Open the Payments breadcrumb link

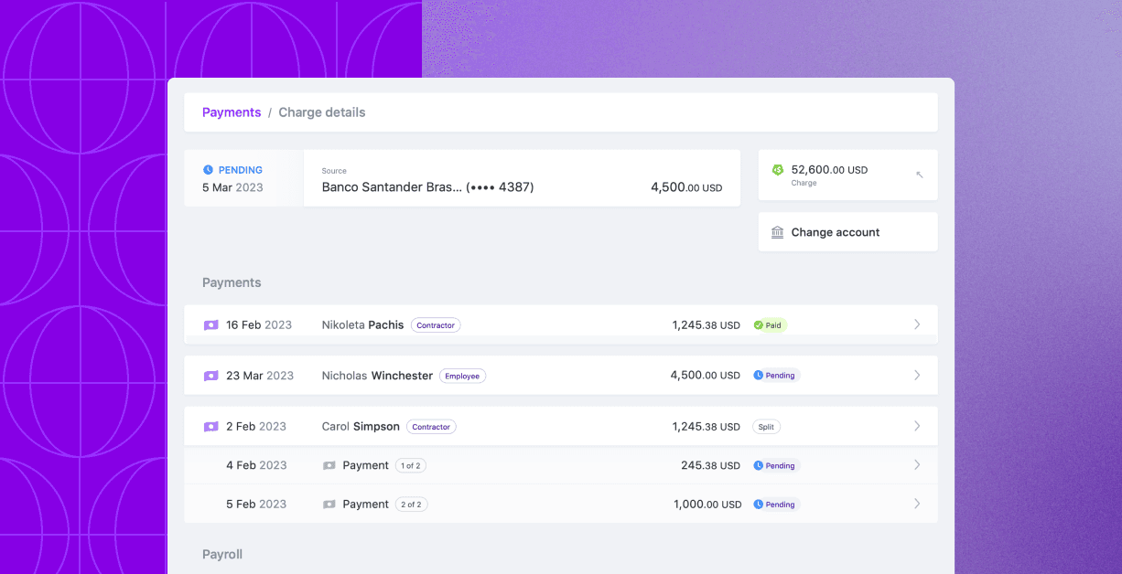coord(232,112)
